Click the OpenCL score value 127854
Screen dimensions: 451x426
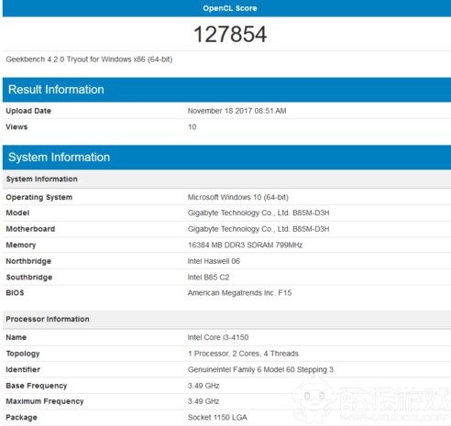point(230,34)
